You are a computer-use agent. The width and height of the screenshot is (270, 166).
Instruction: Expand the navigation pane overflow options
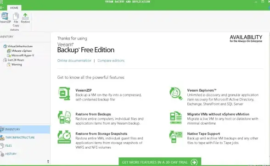(x=48, y=161)
